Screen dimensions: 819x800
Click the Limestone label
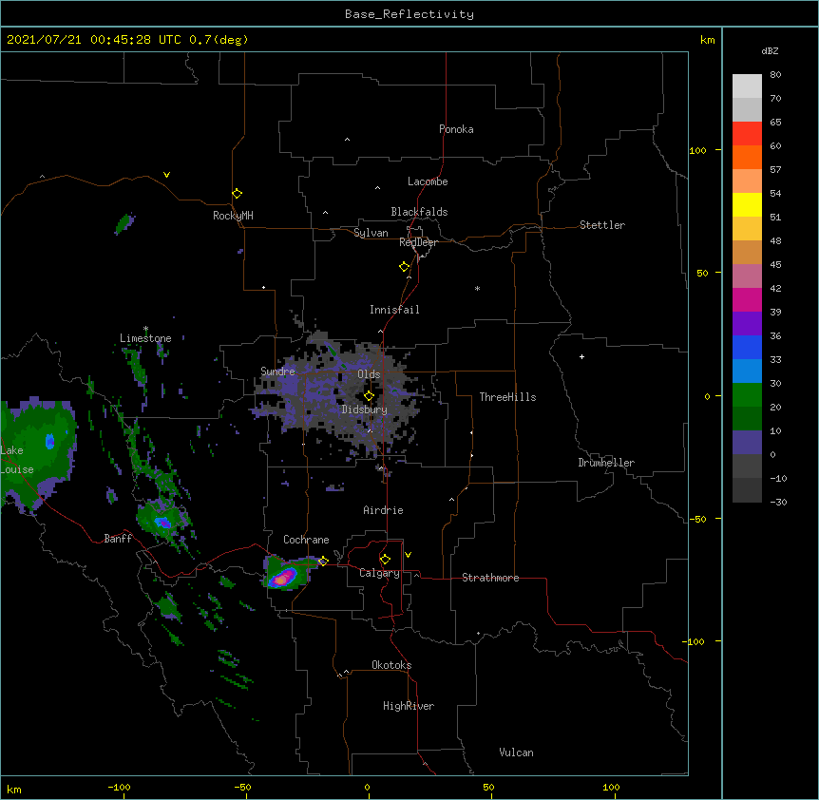tap(145, 338)
